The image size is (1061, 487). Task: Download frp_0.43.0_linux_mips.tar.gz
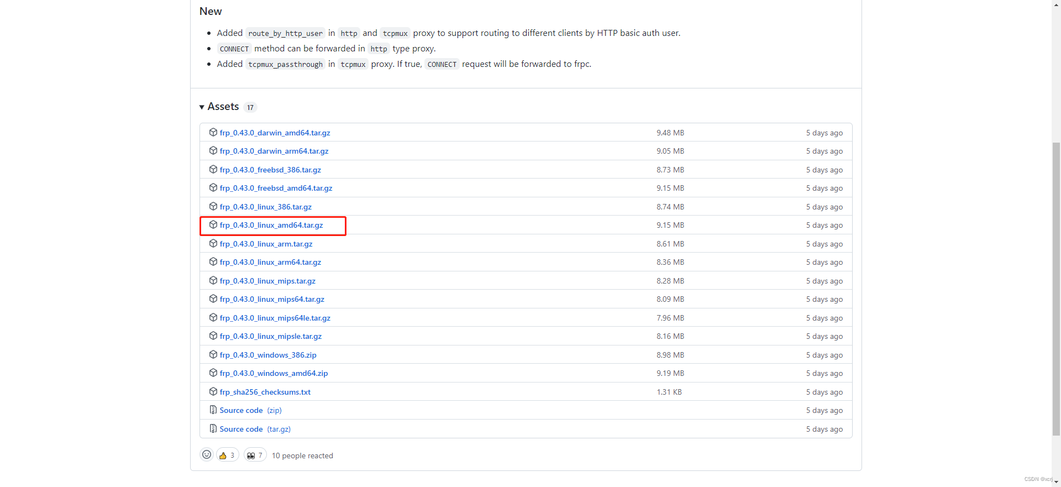pyautogui.click(x=267, y=281)
